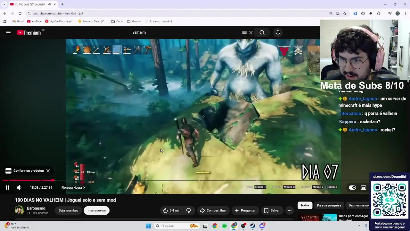410x231 pixels.
Task: Install app icon in address bar
Action: click(x=338, y=13)
